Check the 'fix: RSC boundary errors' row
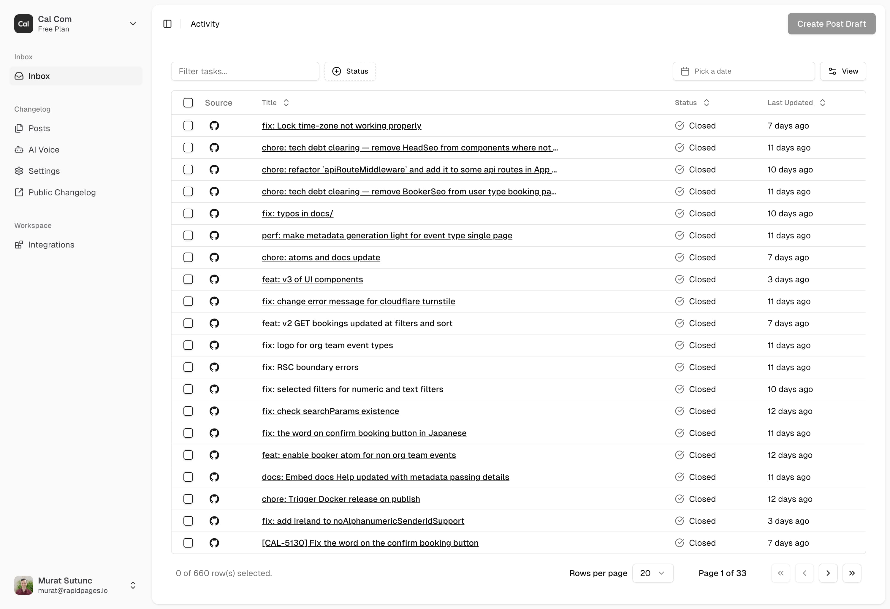 [x=188, y=367]
